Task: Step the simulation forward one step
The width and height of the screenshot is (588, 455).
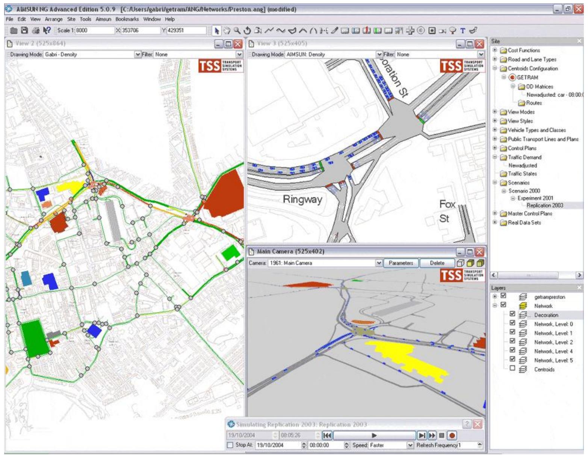Action: click(422, 435)
